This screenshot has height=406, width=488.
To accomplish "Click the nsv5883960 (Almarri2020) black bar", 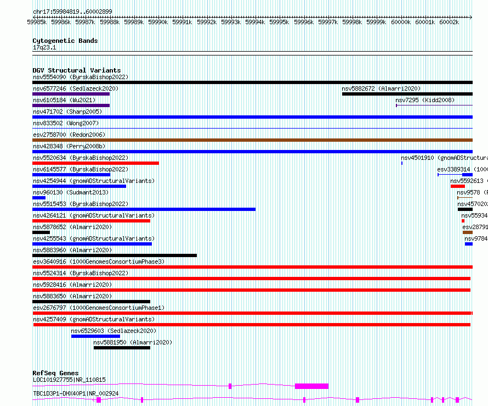I will [115, 255].
